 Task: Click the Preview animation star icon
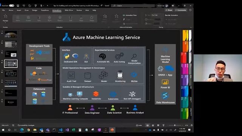tap(5, 16)
